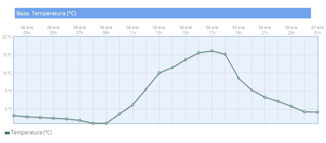
Task: Click the 06 ene 17h x-axis label
Action: point(212,30)
